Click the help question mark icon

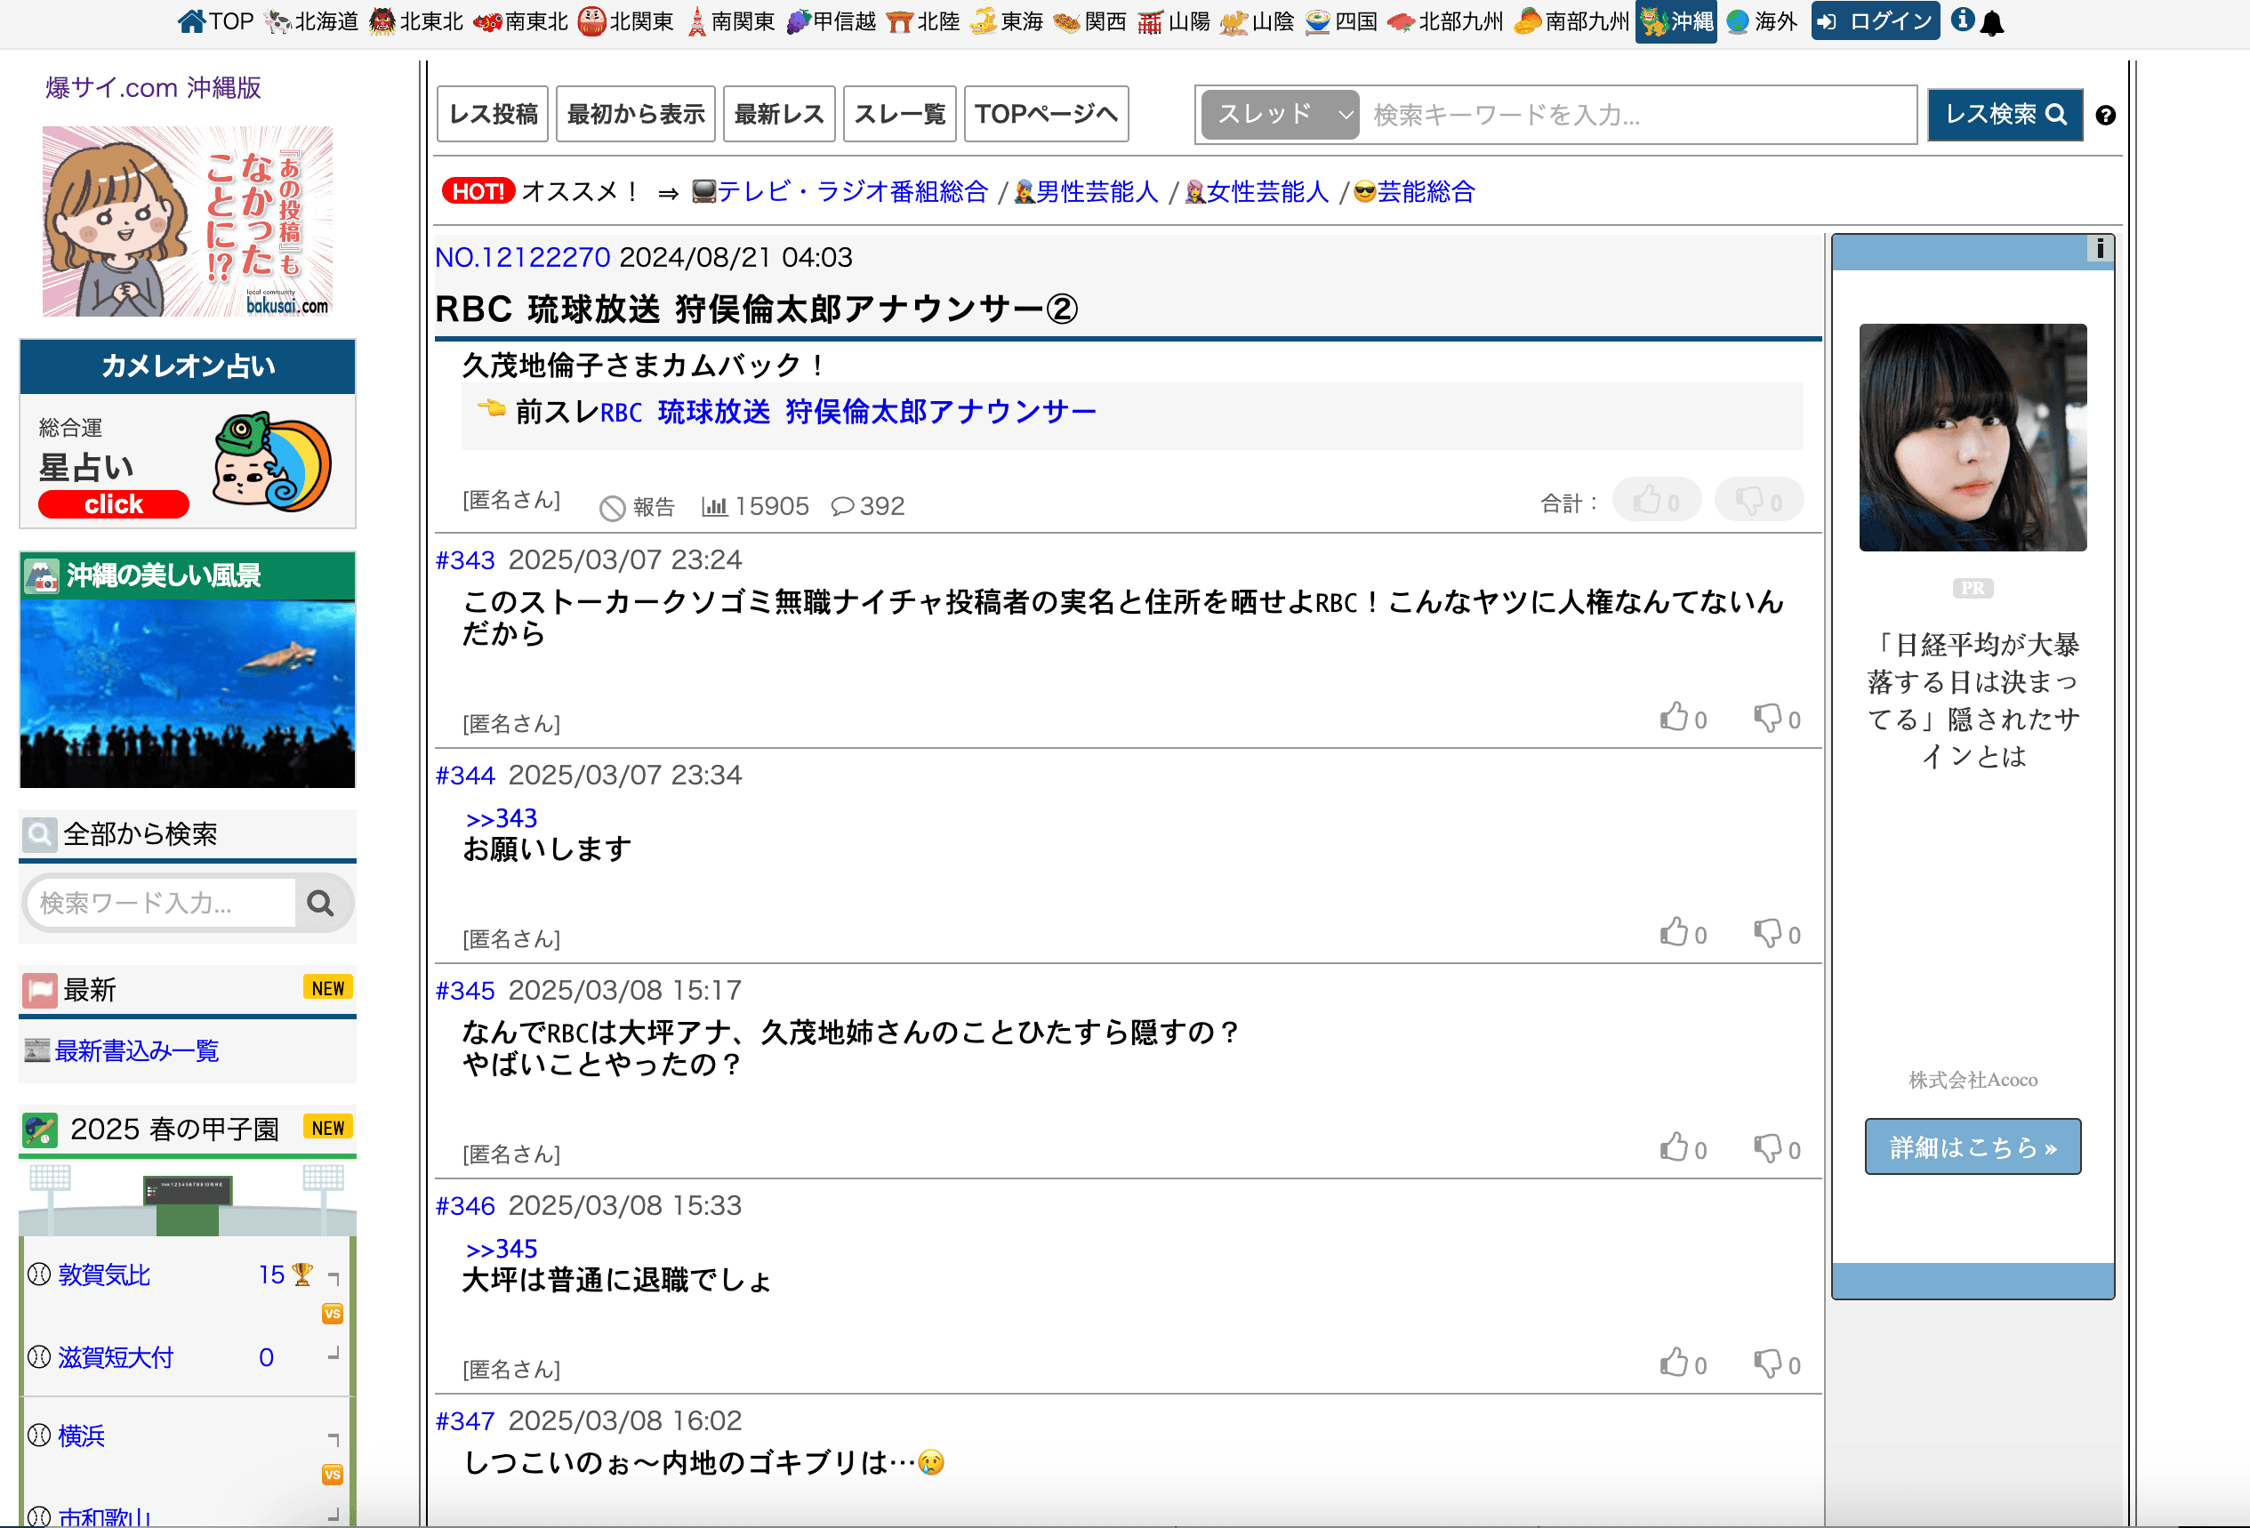pyautogui.click(x=2105, y=116)
